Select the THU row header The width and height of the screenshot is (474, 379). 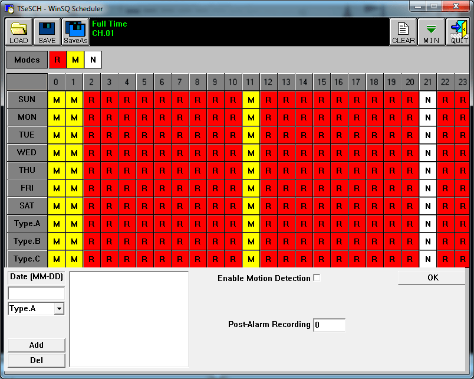click(x=27, y=171)
